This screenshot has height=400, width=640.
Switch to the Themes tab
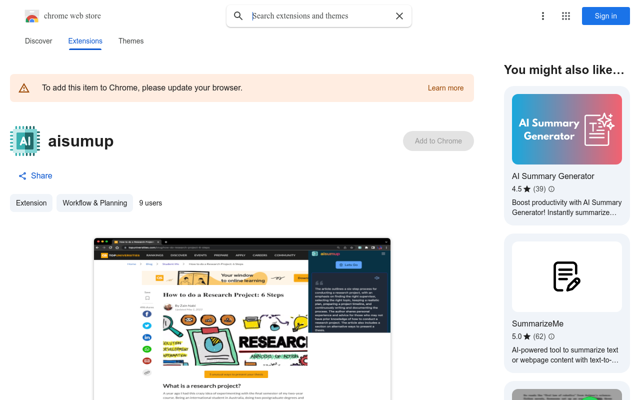click(x=131, y=41)
